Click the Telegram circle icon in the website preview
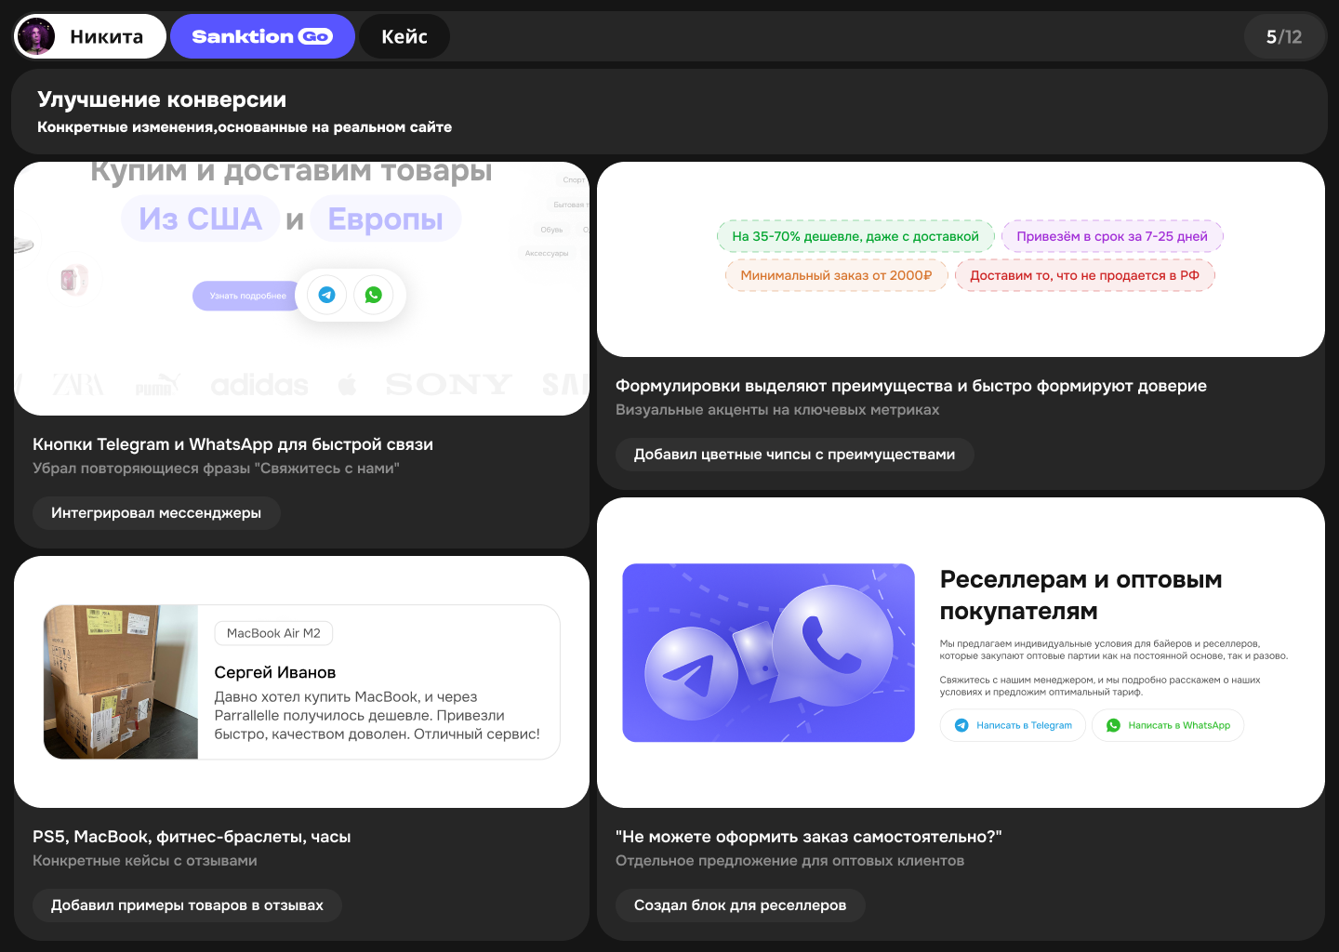1339x952 pixels. point(325,295)
